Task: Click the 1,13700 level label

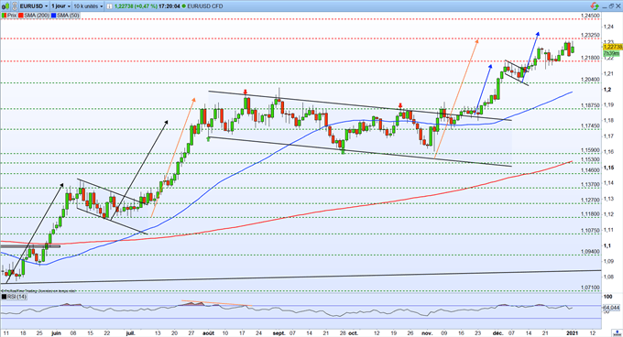Action: click(x=590, y=185)
